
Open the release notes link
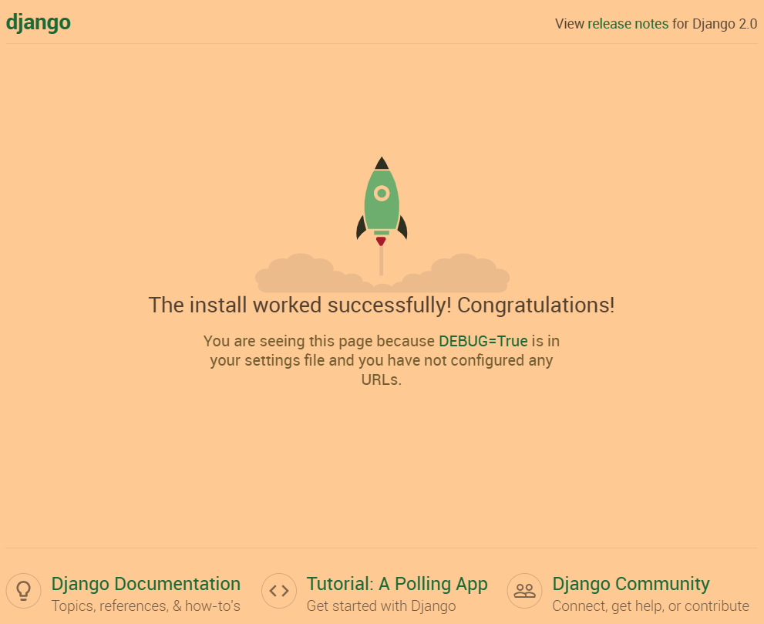click(628, 24)
